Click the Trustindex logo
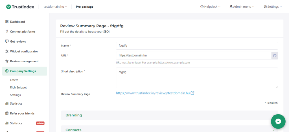289x132 pixels. tap(21, 6)
